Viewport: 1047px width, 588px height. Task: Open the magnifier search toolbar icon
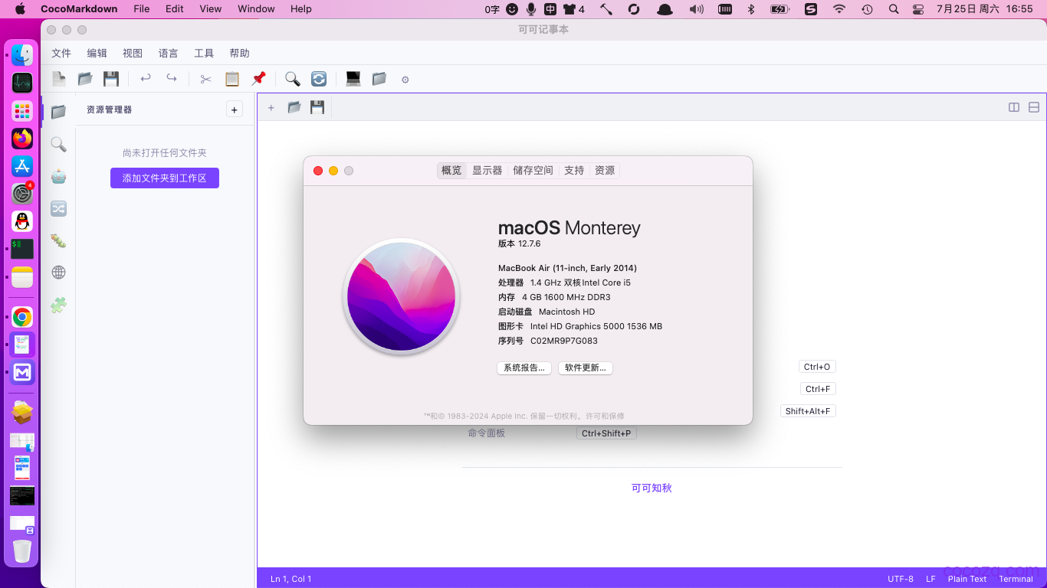coord(292,79)
